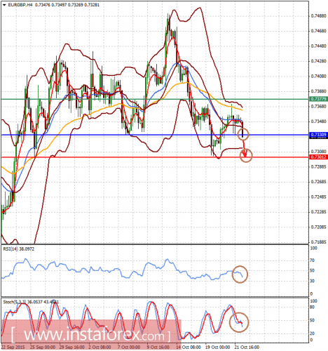This screenshot has width=328, height=351.
Task: Click the 70 level on RSI scale
Action: 312,260
